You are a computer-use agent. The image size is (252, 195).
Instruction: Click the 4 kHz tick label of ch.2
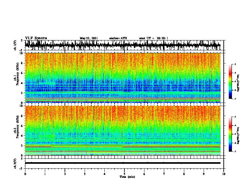coord(22,136)
